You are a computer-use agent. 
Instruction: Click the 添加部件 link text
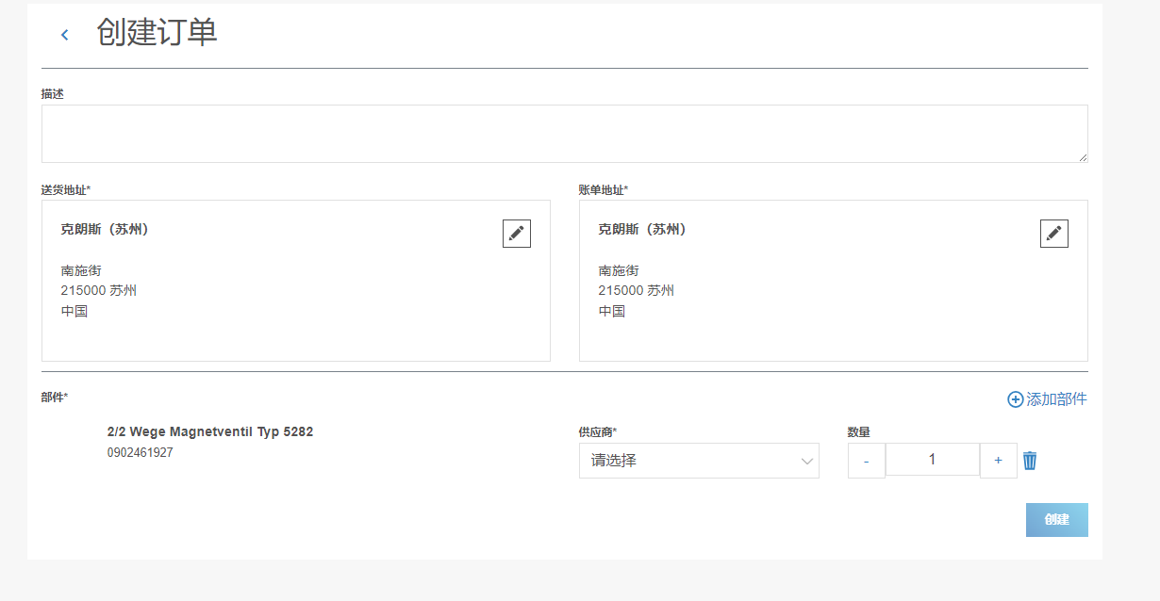coord(1056,399)
